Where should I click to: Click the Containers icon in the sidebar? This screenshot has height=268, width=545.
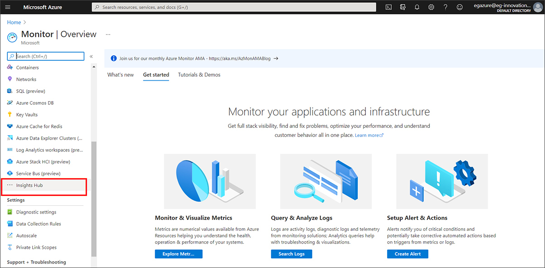(10, 68)
